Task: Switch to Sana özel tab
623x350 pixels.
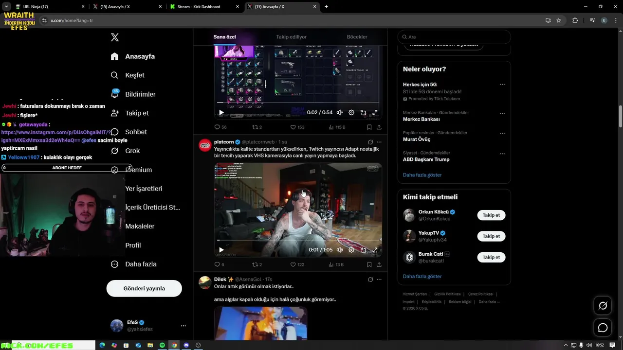Action: point(224,37)
